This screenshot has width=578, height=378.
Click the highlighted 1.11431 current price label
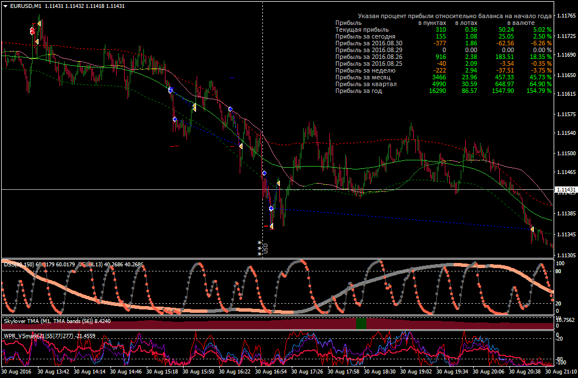click(566, 190)
